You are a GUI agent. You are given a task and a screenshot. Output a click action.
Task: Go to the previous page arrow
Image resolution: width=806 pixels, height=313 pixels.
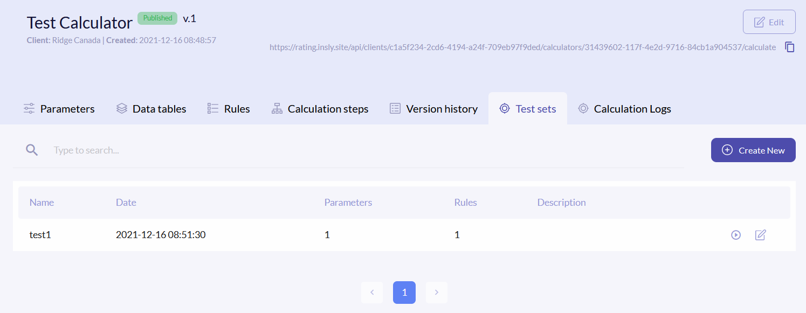coord(372,293)
